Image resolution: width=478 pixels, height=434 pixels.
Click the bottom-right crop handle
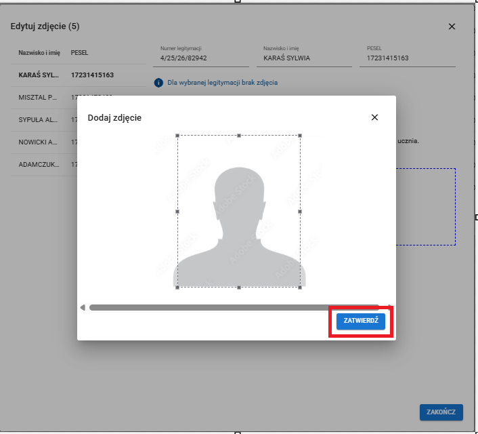click(x=301, y=288)
